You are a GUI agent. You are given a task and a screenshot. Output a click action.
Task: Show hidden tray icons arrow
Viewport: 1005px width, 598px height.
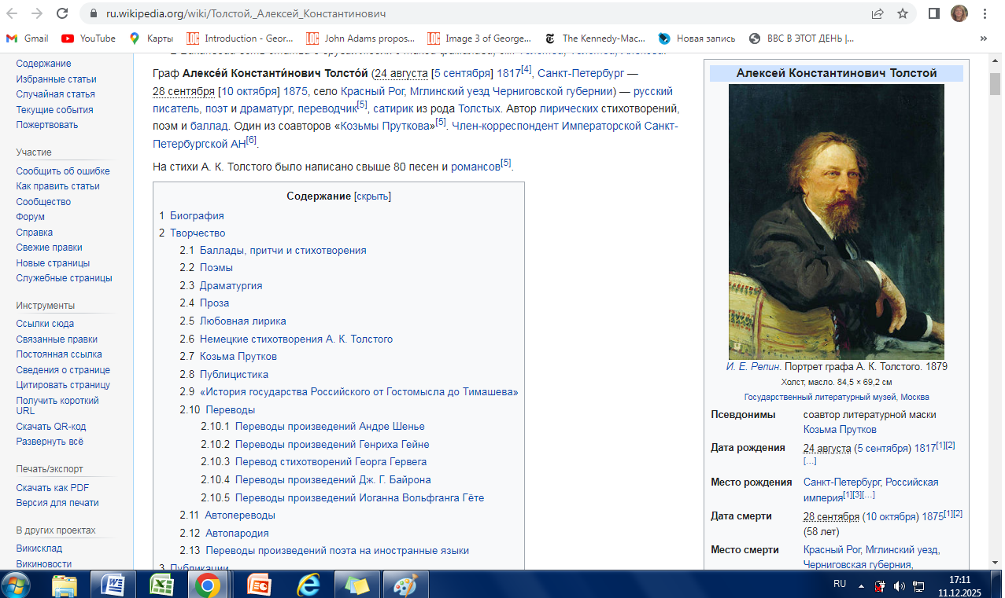tap(862, 585)
